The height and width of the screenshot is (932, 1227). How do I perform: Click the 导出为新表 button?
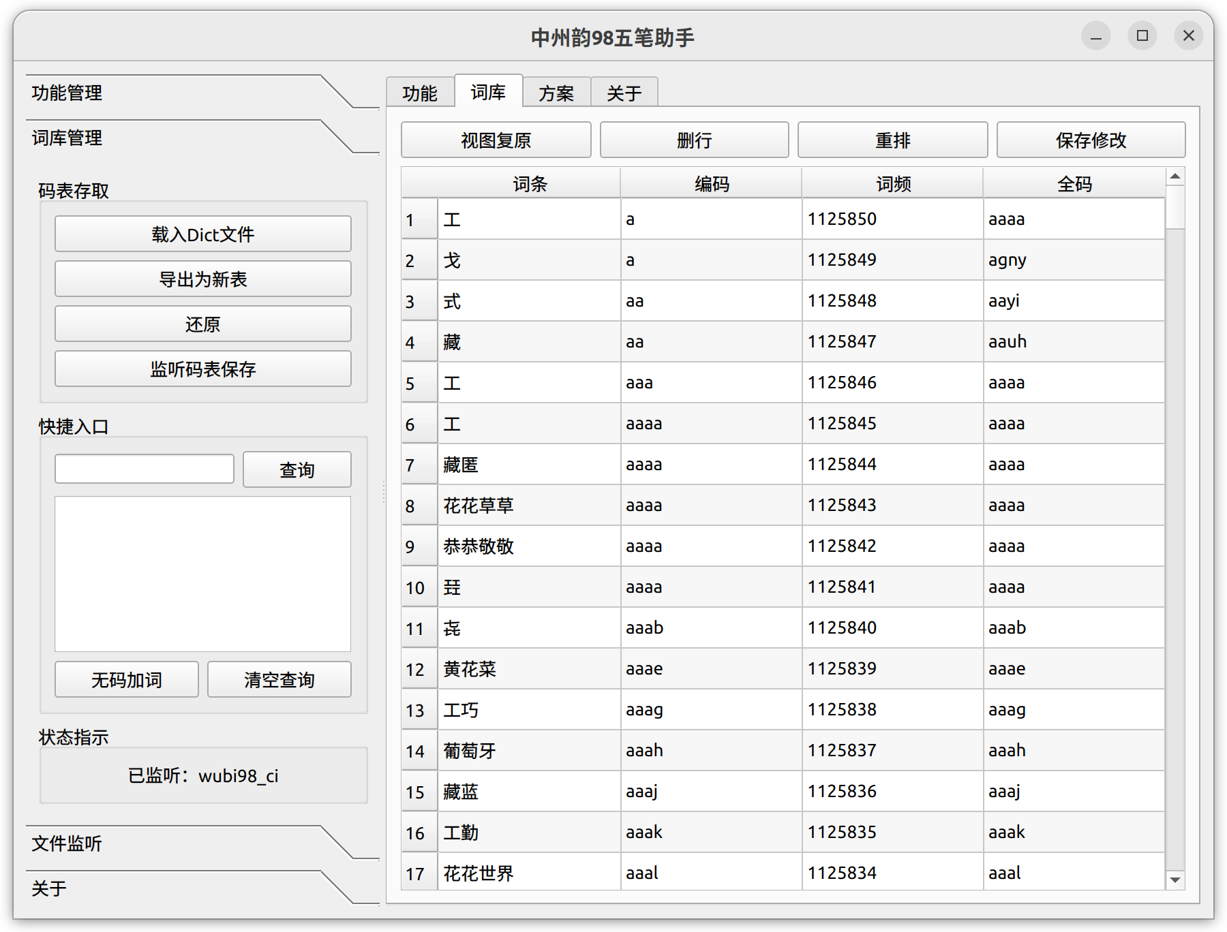click(x=202, y=279)
